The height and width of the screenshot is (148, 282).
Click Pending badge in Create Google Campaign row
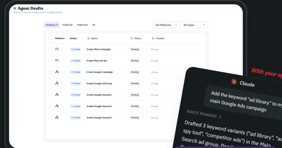[135, 72]
